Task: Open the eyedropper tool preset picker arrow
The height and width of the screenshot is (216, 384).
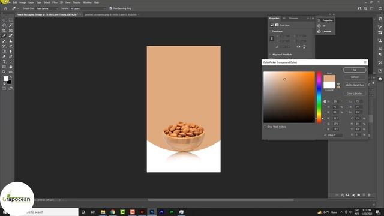Action: [x=18, y=8]
